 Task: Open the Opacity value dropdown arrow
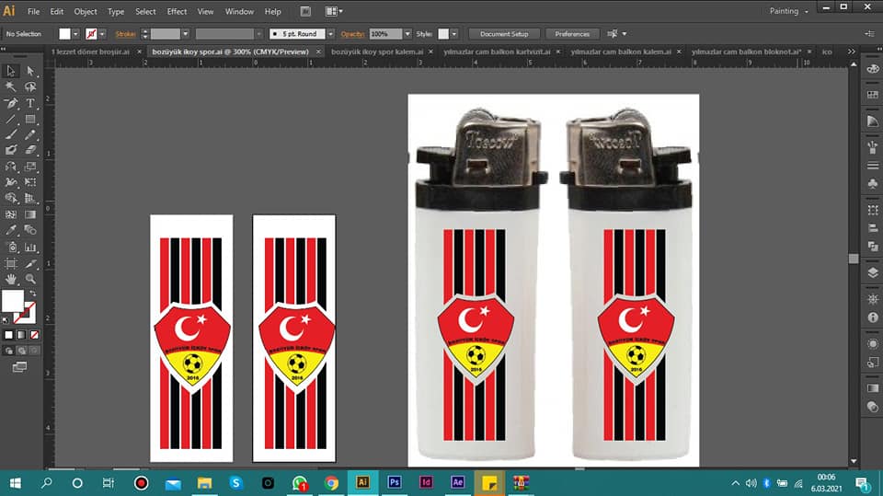407,34
